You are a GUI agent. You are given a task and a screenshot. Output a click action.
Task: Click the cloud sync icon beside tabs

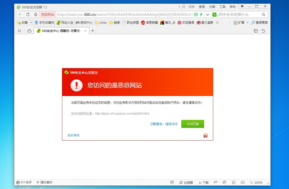point(29,31)
